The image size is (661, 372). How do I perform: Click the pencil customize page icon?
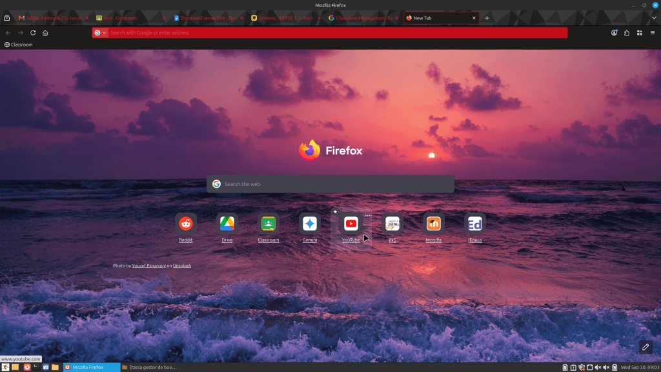(x=646, y=347)
